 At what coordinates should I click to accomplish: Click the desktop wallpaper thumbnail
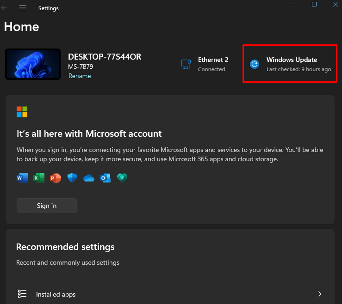[33, 64]
